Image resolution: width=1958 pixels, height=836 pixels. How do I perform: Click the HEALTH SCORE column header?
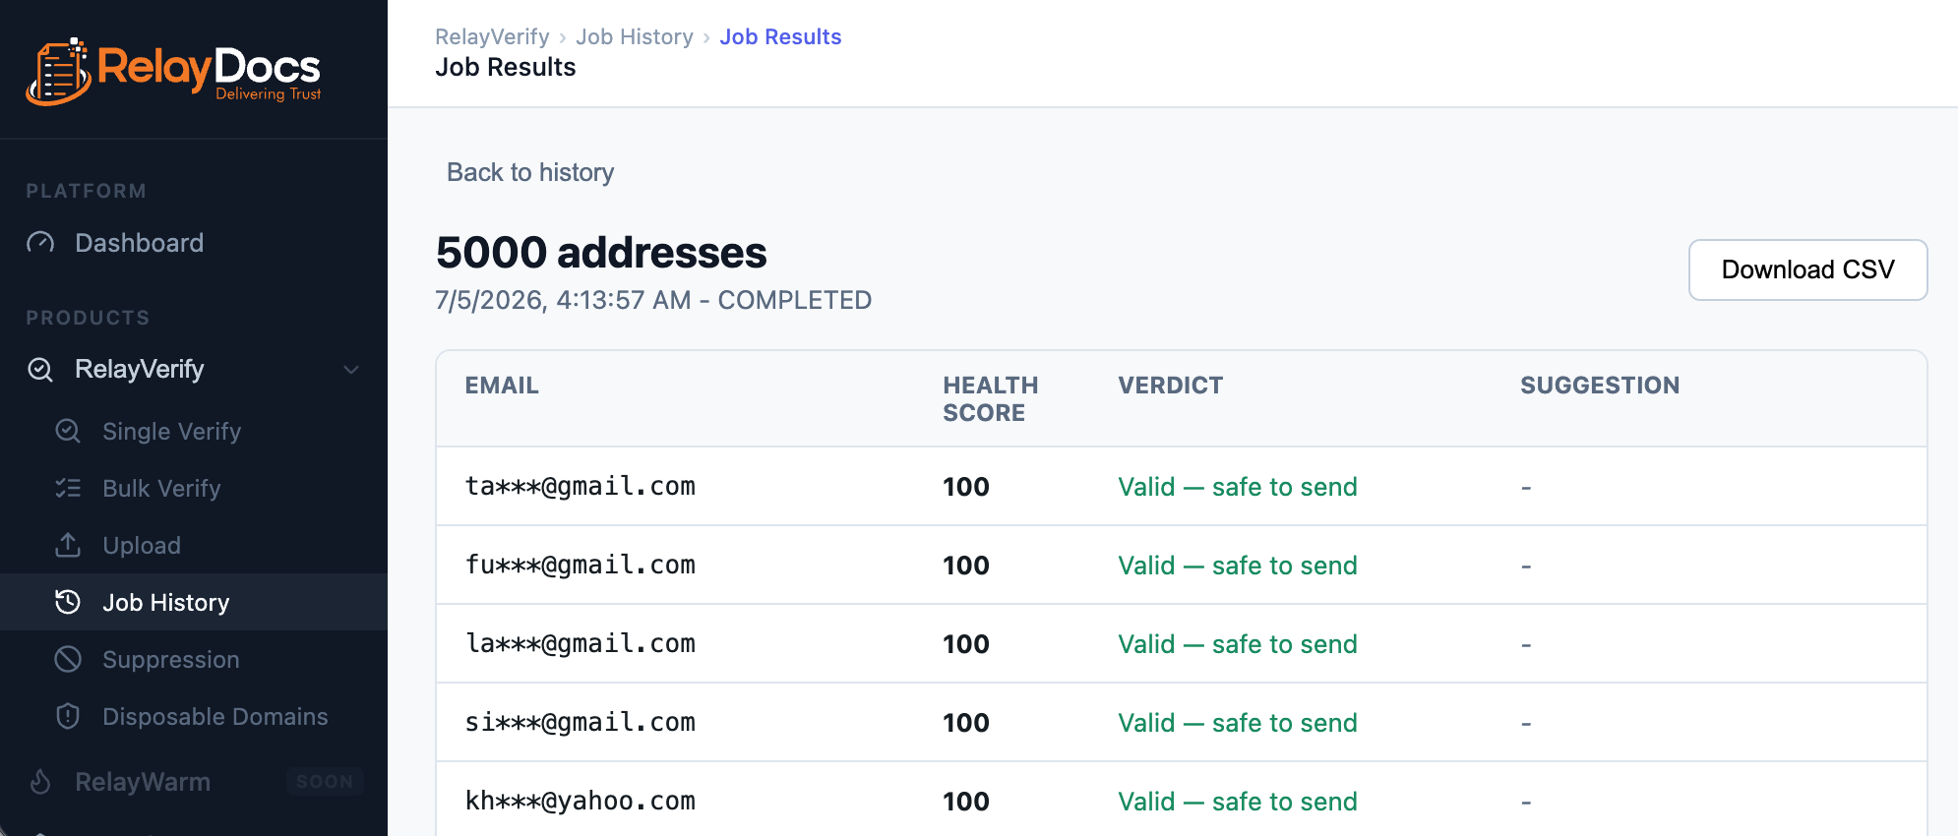pyautogui.click(x=990, y=399)
